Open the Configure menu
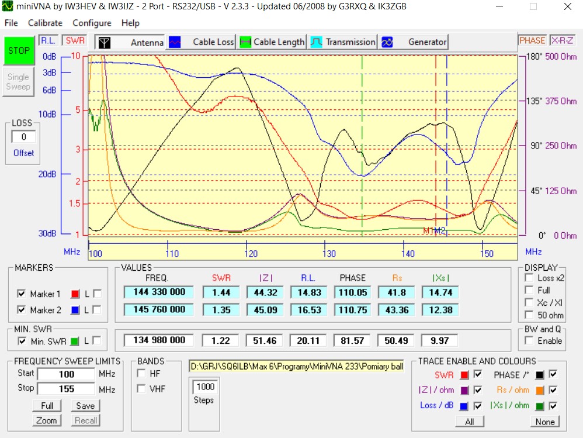The image size is (583, 438). 92,23
